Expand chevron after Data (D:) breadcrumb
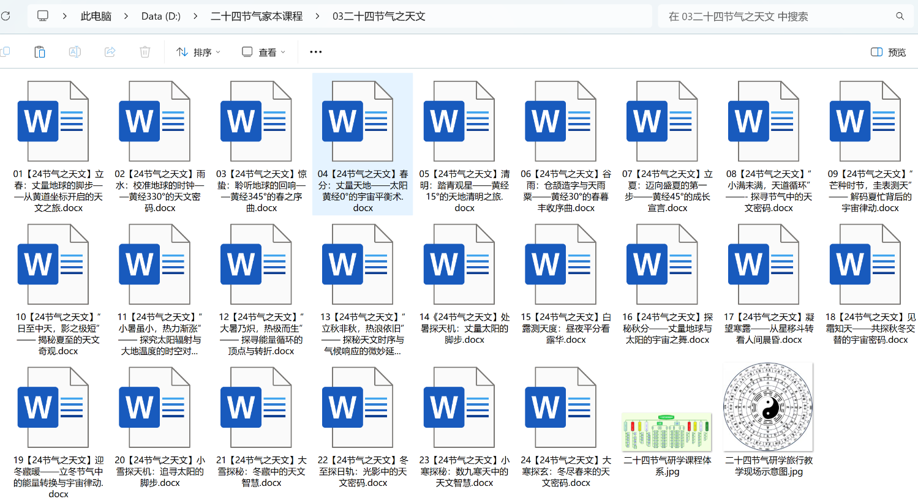The width and height of the screenshot is (918, 503). coord(195,17)
